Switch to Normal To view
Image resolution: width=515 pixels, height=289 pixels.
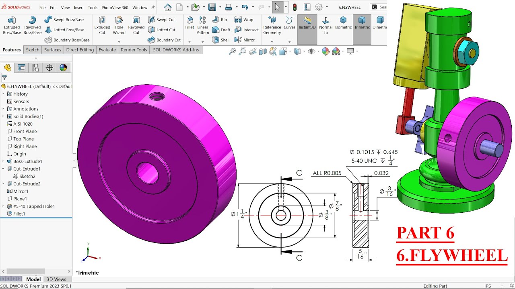point(326,26)
